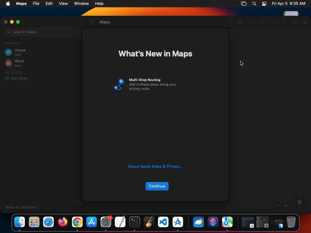This screenshot has width=311, height=233.
Task: Open Terminal from the Dock
Action: tap(135, 222)
